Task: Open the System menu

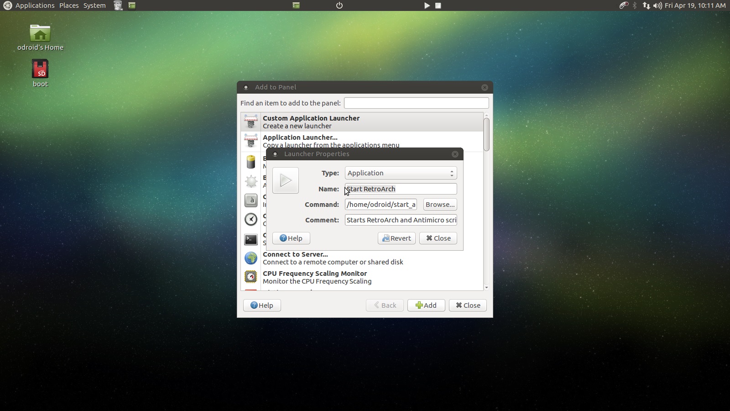Action: pos(94,5)
